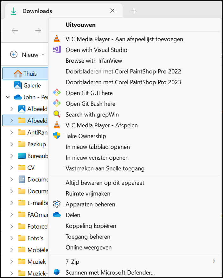
Task: Click the plus icon of the Nieuw button
Action: tap(14, 54)
